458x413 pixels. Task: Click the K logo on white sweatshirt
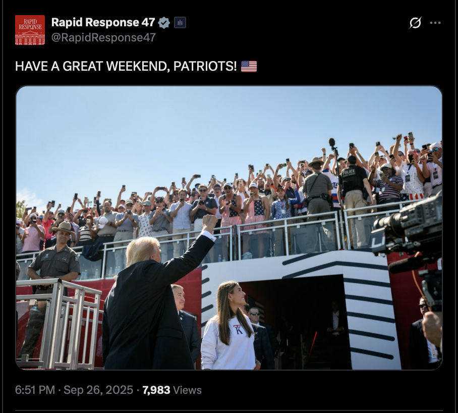pyautogui.click(x=238, y=329)
